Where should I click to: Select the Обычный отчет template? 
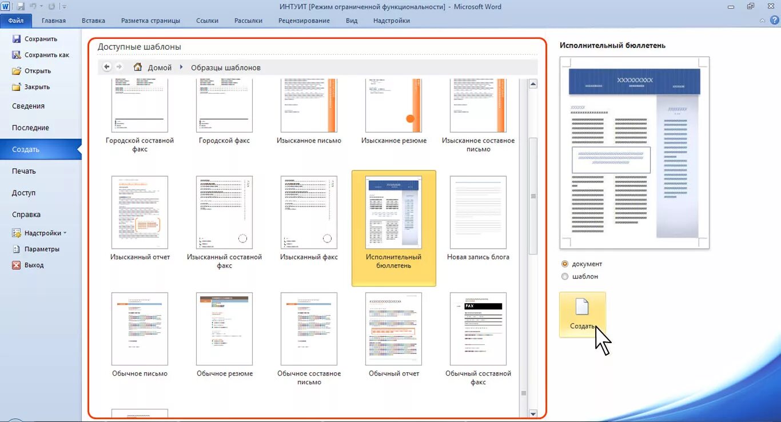393,336
